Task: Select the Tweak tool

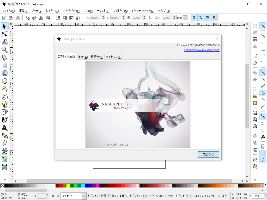Action: [x=4, y=42]
